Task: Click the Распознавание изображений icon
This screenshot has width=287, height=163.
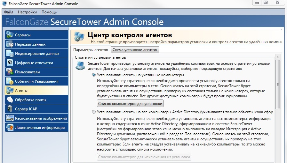Action: pos(10,118)
